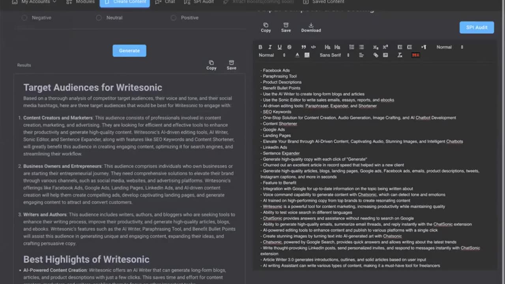This screenshot has width=505, height=284.
Task: Switch to the Create Content tab
Action: click(x=125, y=2)
